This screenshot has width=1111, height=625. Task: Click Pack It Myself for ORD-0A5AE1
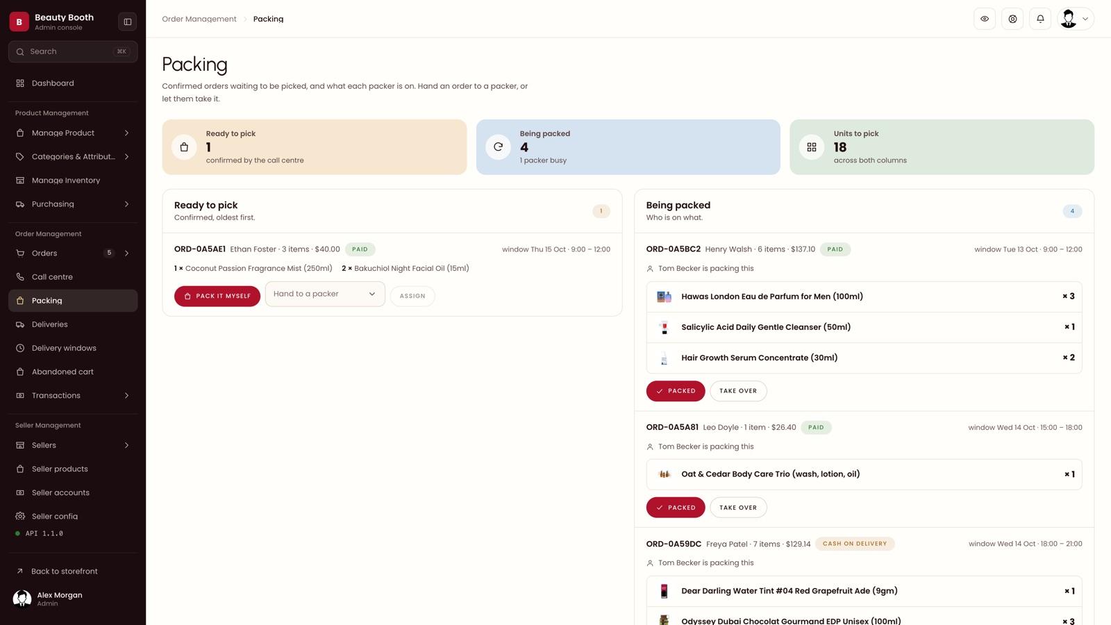tap(217, 296)
